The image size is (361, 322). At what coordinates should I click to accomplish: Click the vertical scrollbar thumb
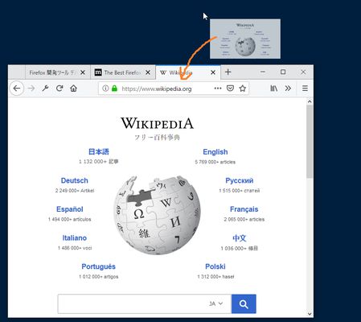310,142
